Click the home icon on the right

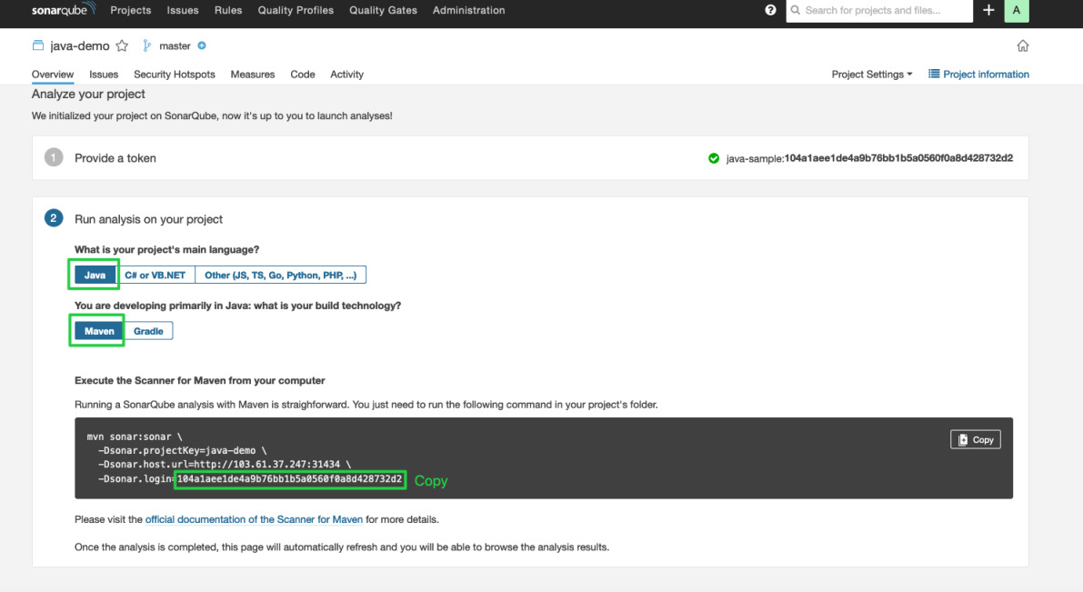[1022, 45]
